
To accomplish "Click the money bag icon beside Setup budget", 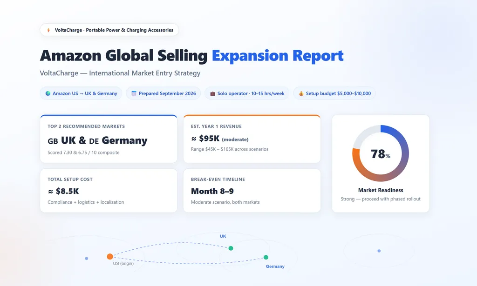I will pos(301,93).
